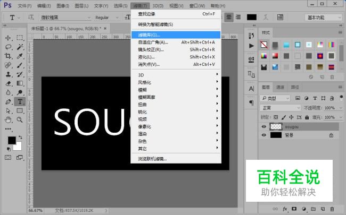The height and width of the screenshot is (215, 346).
Task: Create a new layer group
Action: pyautogui.click(x=313, y=209)
